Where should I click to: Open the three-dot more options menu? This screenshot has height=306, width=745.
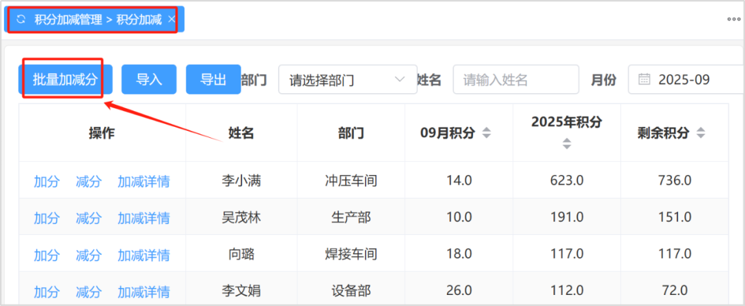coord(733,19)
